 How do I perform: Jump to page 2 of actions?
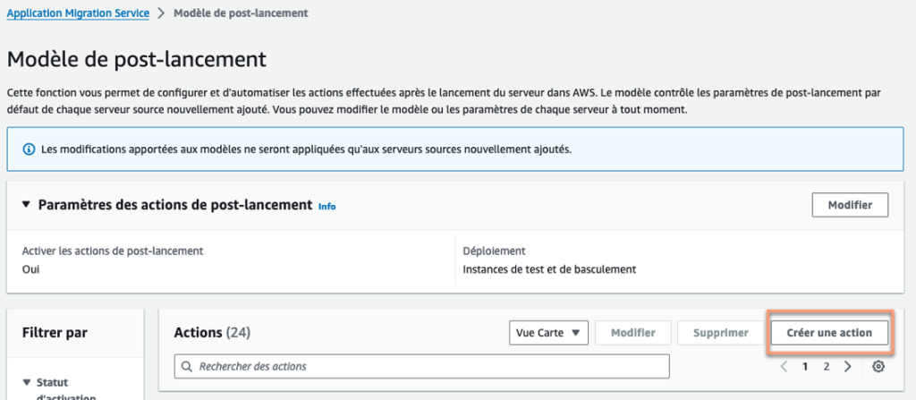(x=827, y=367)
